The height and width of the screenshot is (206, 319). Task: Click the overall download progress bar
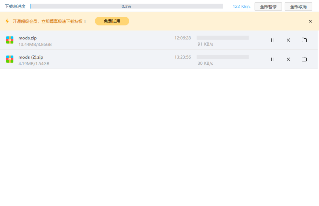coord(127,6)
